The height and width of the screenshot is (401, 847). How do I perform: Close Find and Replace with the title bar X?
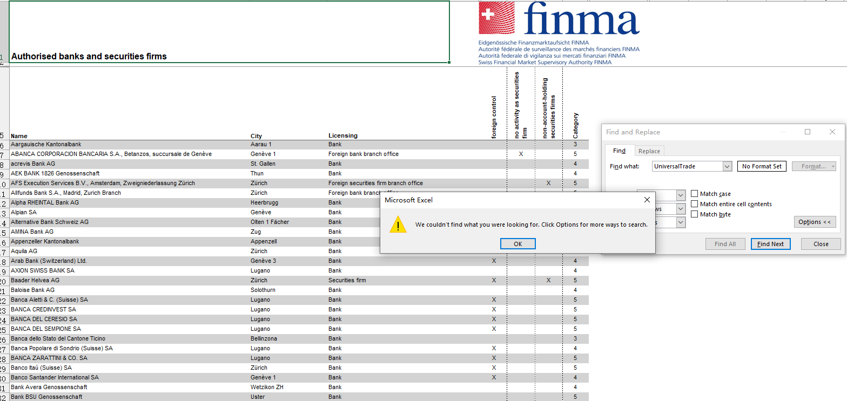(832, 132)
